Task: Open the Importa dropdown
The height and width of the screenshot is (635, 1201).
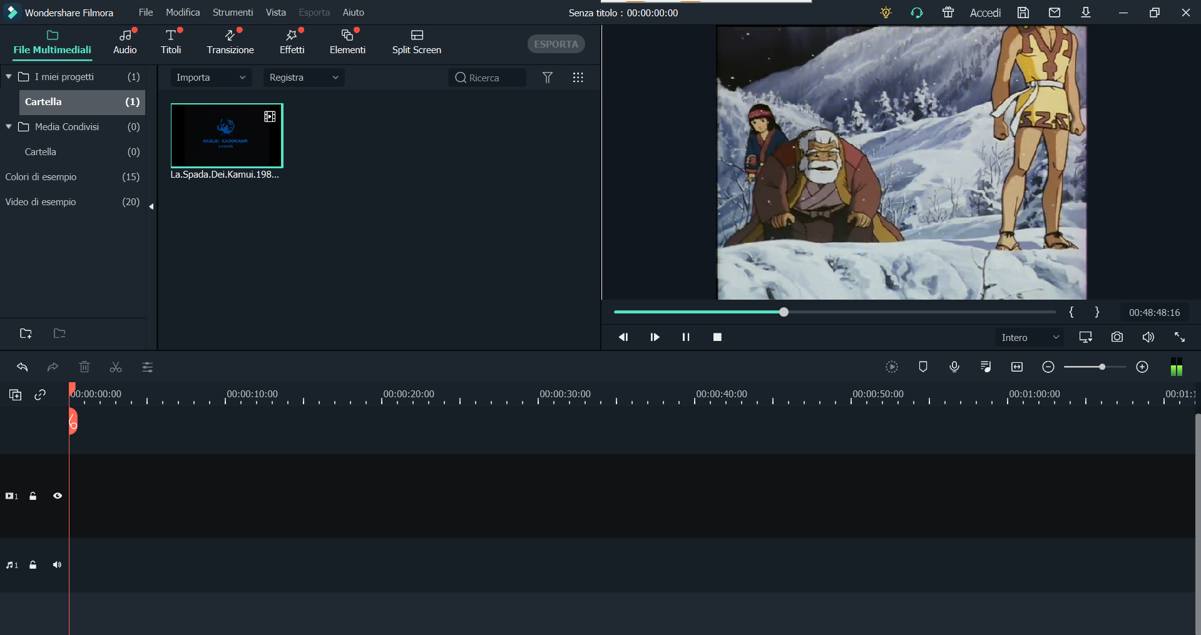Action: click(x=211, y=78)
